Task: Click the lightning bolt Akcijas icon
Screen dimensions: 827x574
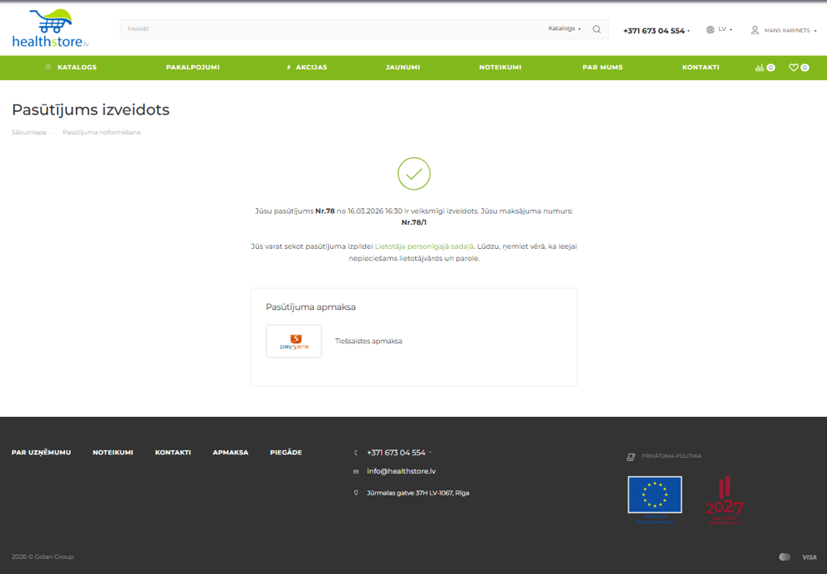Action: tap(288, 68)
